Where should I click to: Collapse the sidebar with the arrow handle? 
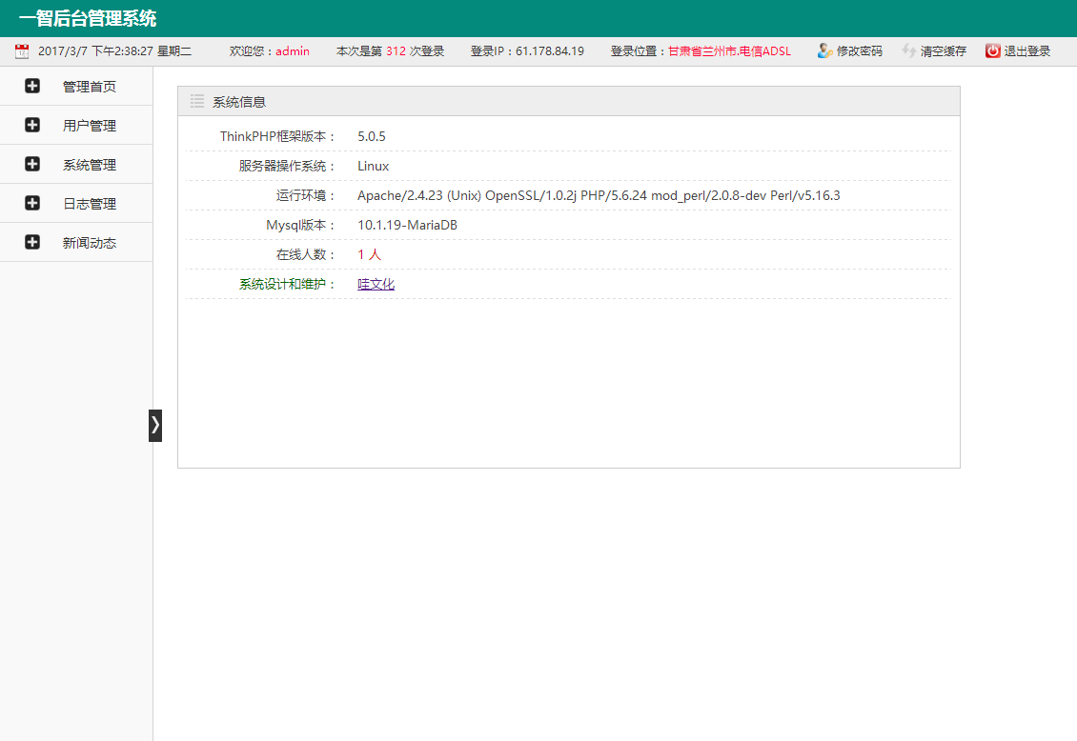tap(155, 426)
